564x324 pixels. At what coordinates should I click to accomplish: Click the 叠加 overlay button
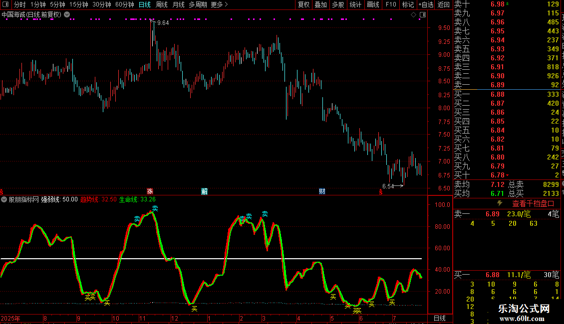[x=320, y=4]
